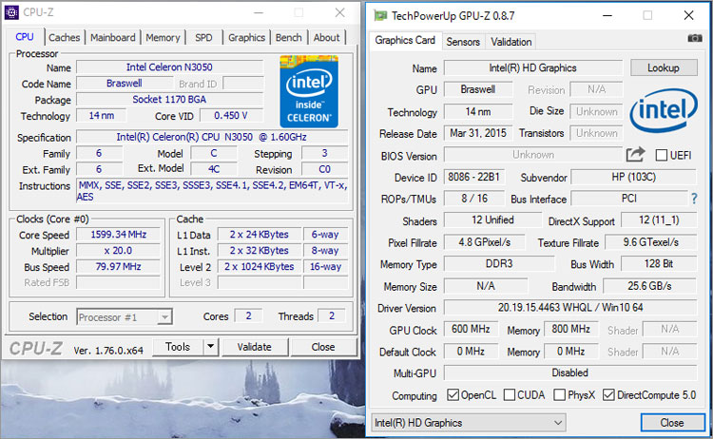Click the Core Speed value 1599.34 MHz
713x439 pixels.
(118, 235)
